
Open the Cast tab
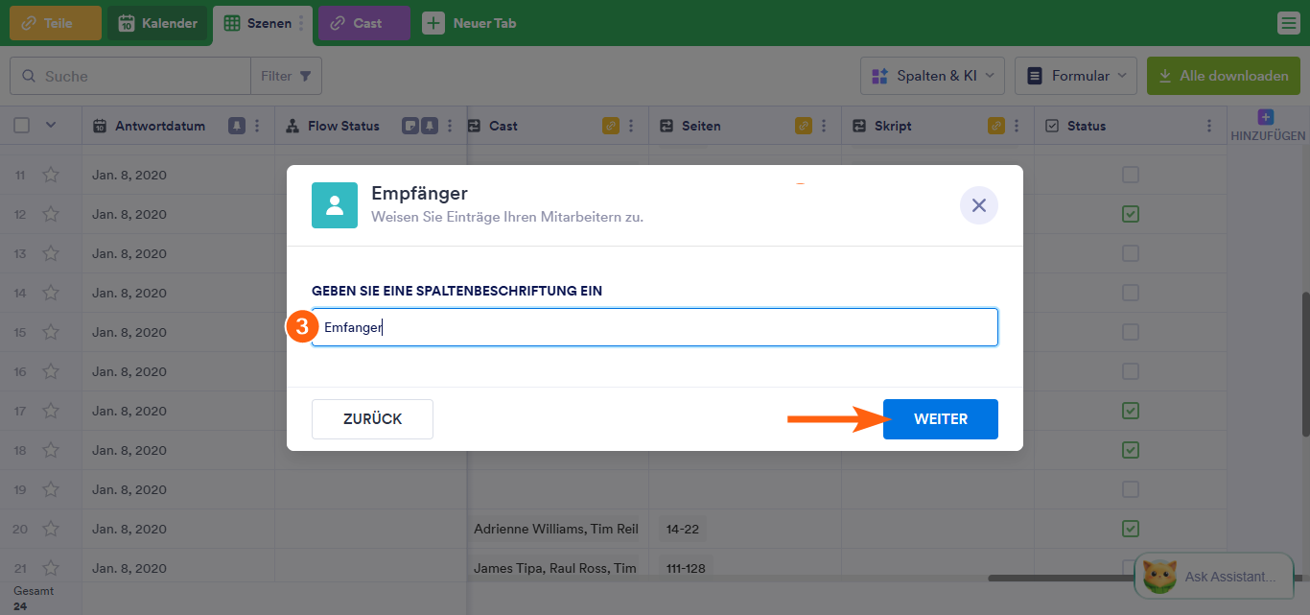click(x=363, y=23)
